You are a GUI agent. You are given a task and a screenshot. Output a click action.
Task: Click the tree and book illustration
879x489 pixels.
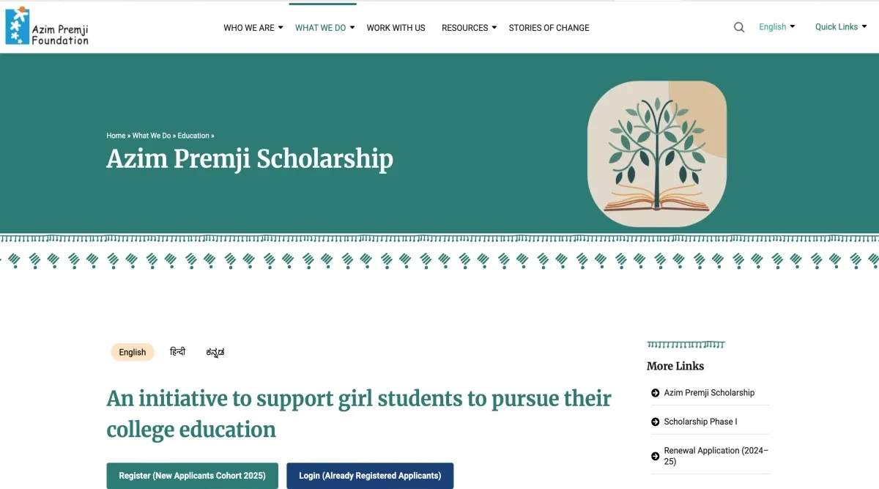[x=657, y=155]
